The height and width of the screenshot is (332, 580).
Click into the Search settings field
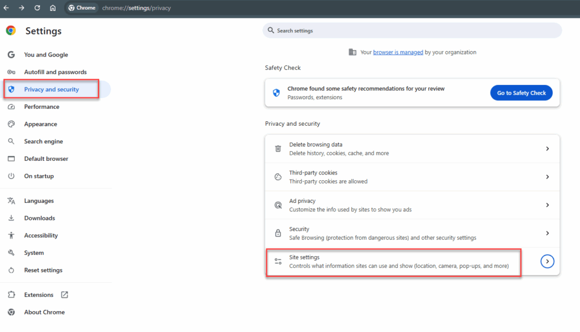[x=412, y=31]
